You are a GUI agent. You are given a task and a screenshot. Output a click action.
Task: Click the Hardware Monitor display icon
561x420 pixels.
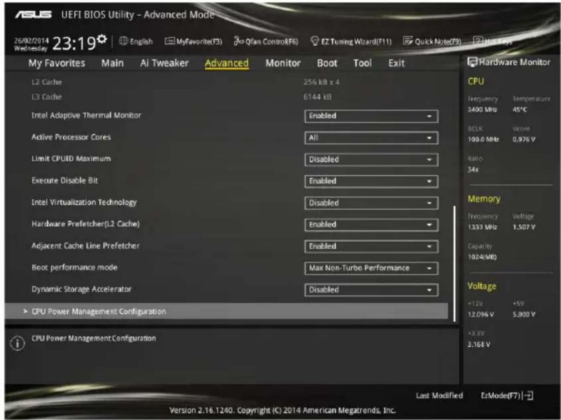click(x=472, y=62)
